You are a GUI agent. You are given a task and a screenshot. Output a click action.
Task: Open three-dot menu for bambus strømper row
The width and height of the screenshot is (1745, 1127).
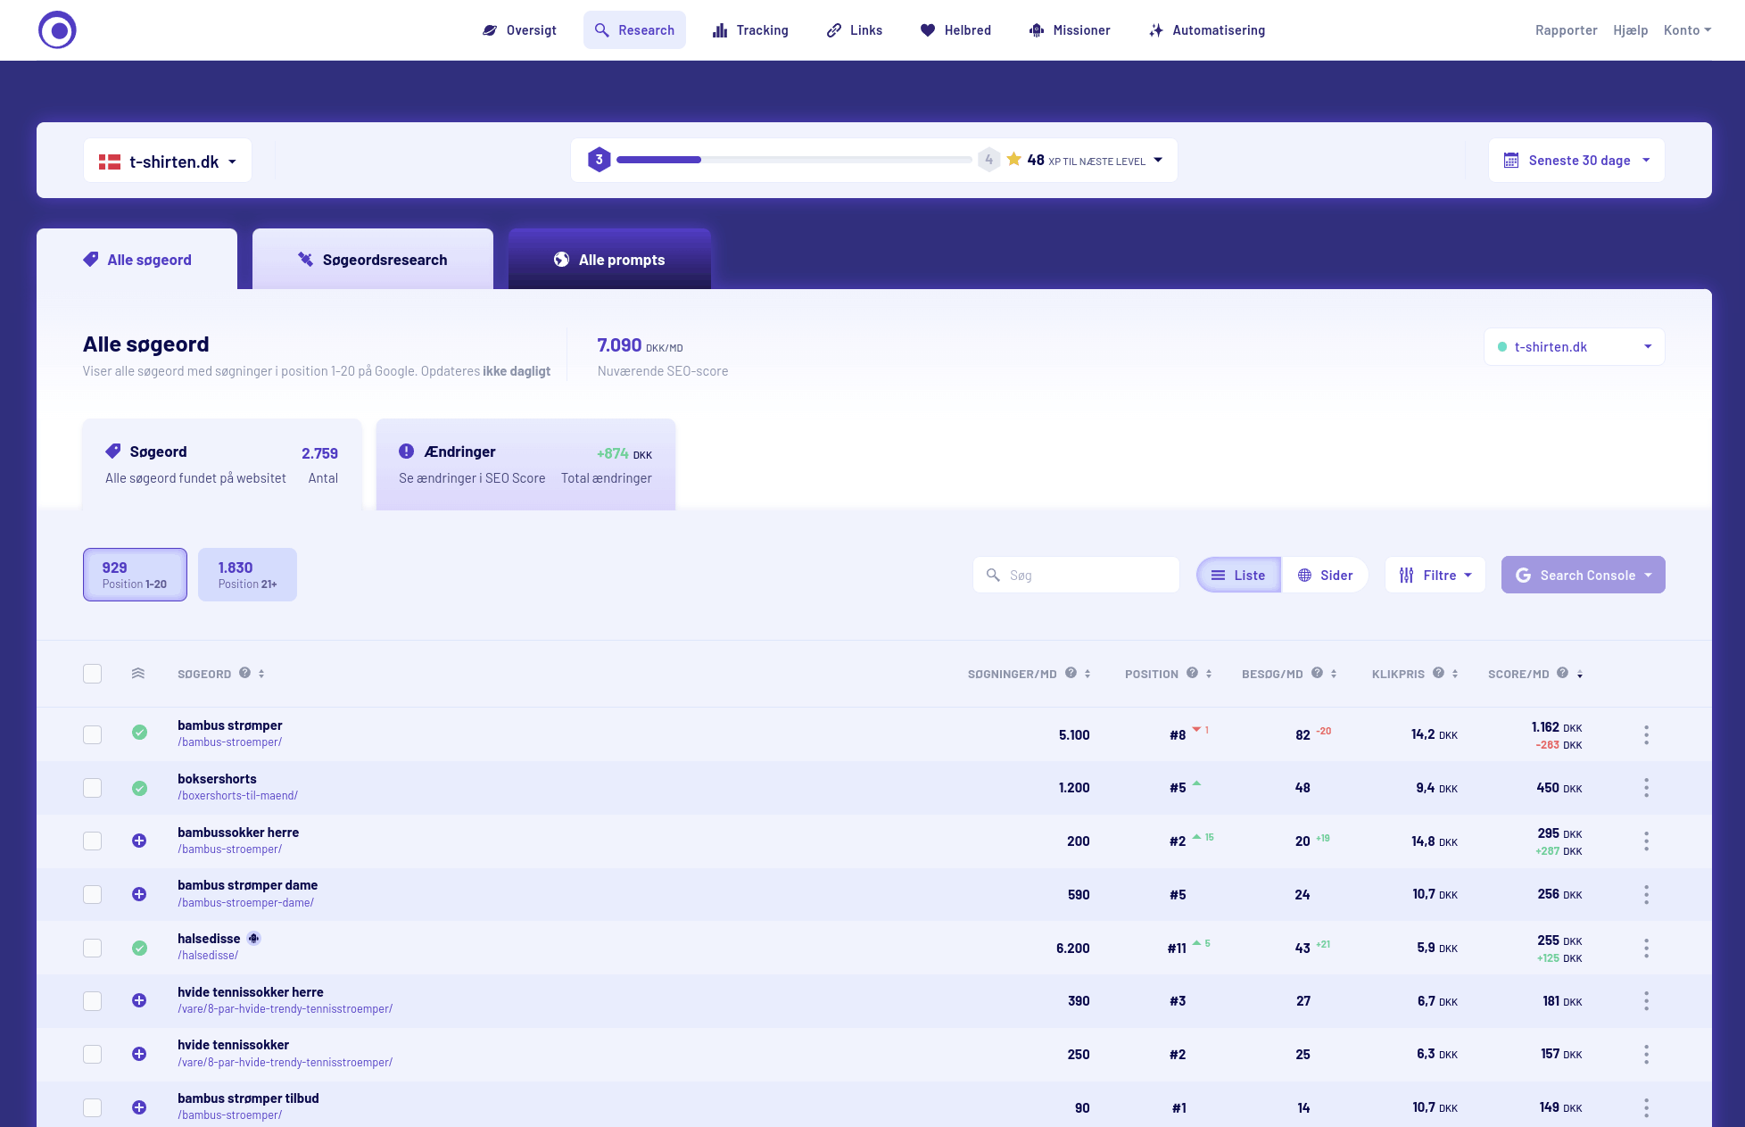click(1646, 735)
